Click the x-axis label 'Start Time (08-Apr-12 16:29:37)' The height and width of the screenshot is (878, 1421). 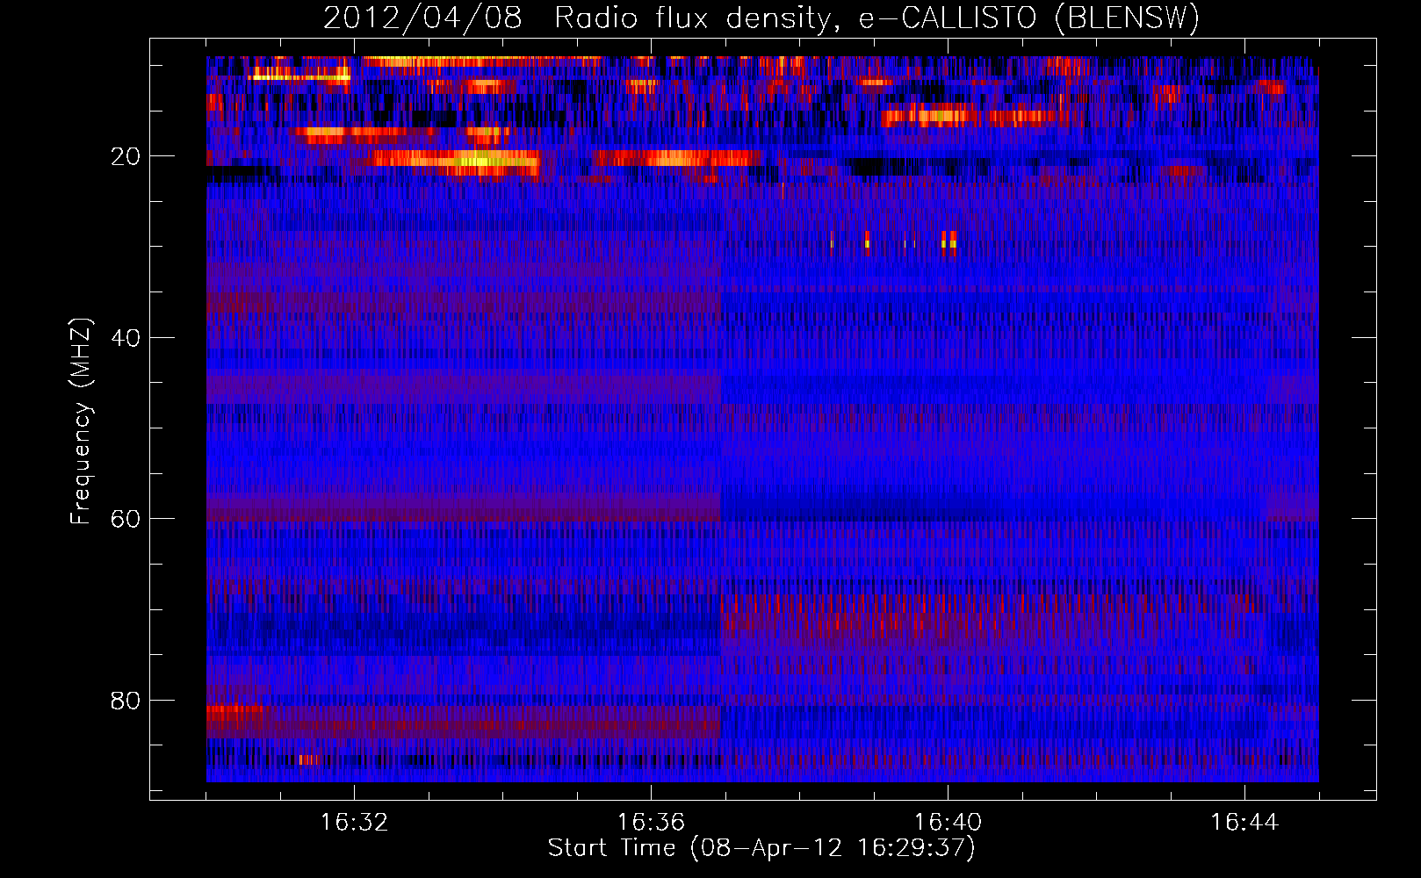761,848
